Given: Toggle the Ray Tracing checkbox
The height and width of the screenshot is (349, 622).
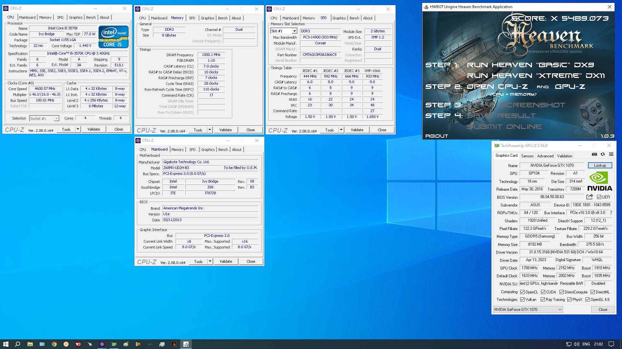Looking at the screenshot, I should tap(543, 300).
